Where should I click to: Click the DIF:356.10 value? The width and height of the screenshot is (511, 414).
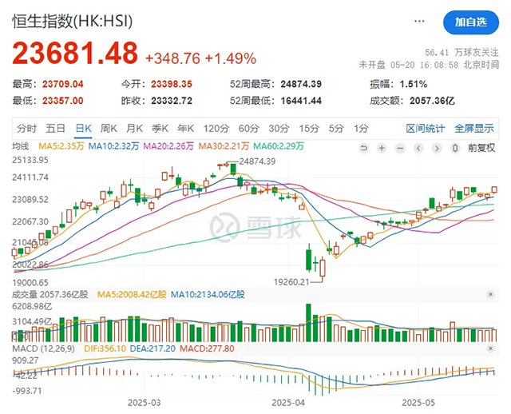tap(105, 348)
